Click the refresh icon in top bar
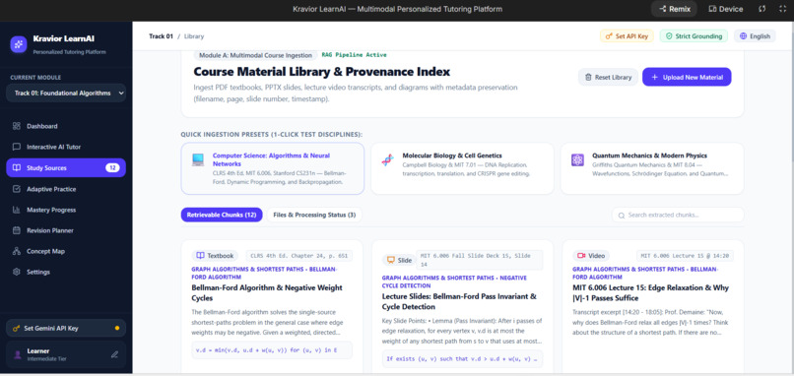The width and height of the screenshot is (794, 376). 762,9
